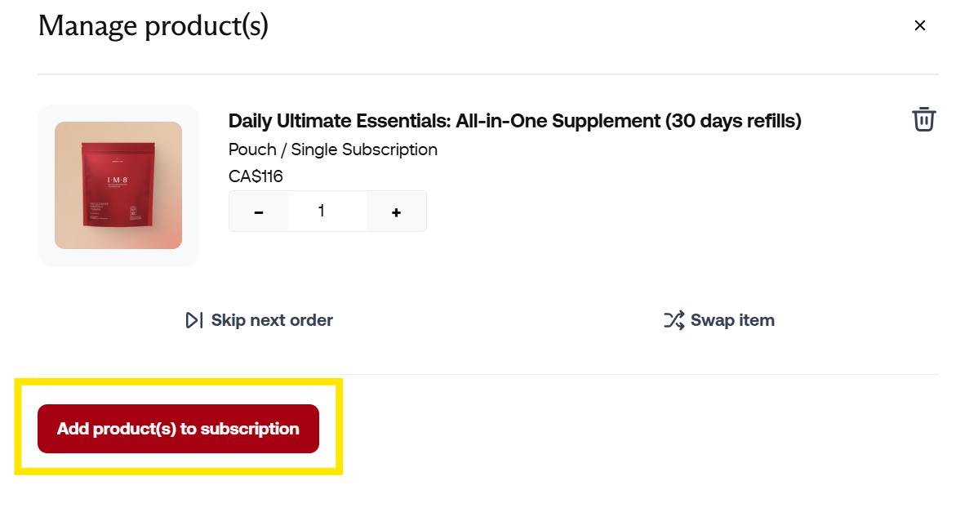956x508 pixels.
Task: Click the Pouch / Single Subscription variant text
Action: (x=333, y=149)
